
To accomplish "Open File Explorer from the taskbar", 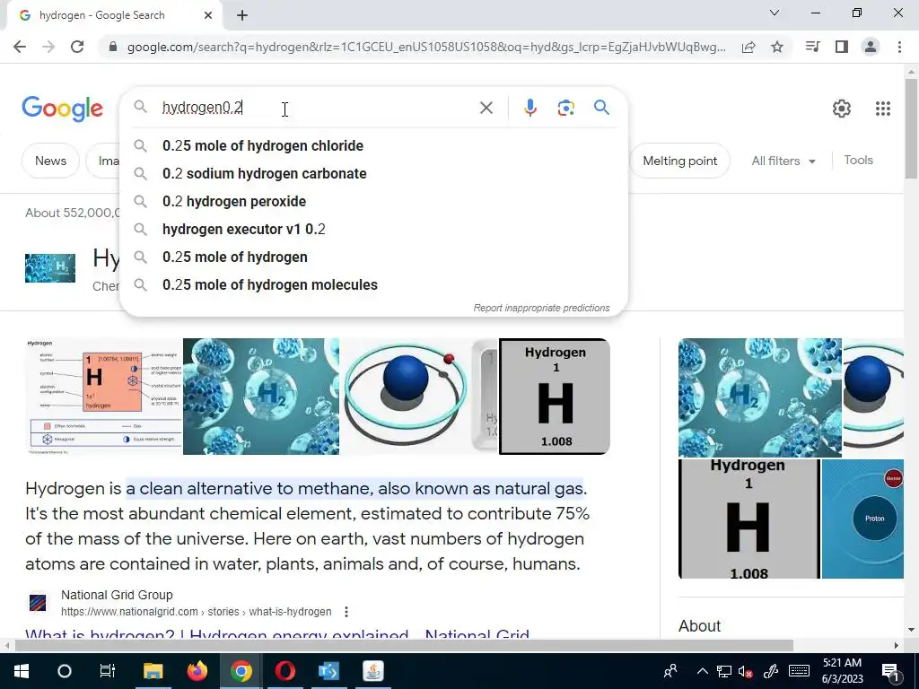I will [x=153, y=671].
